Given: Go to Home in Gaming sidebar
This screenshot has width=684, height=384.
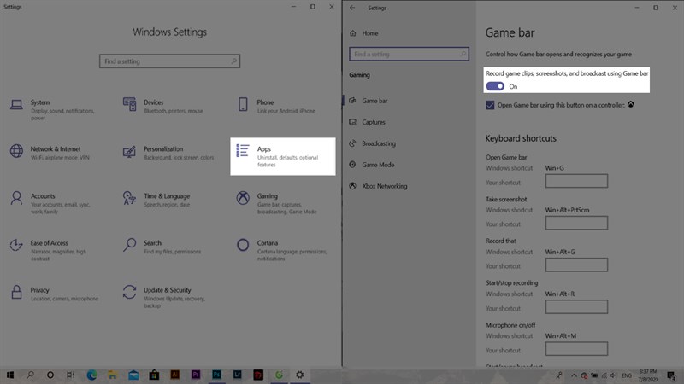Looking at the screenshot, I should tap(369, 32).
